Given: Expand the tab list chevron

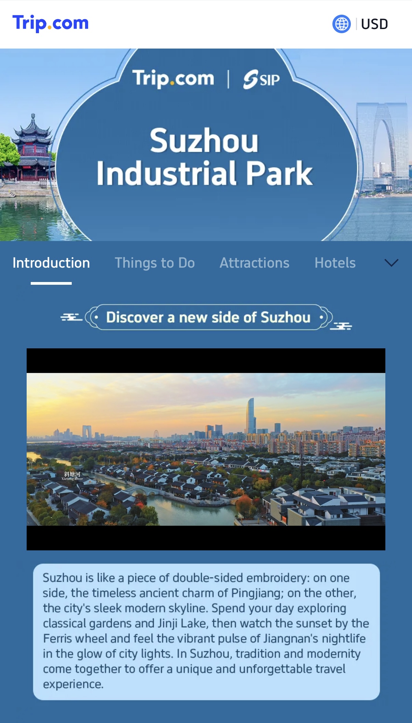Looking at the screenshot, I should tap(391, 263).
